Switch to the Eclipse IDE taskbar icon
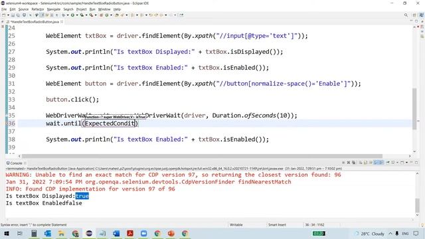This screenshot has height=239, width=425. pos(89,233)
